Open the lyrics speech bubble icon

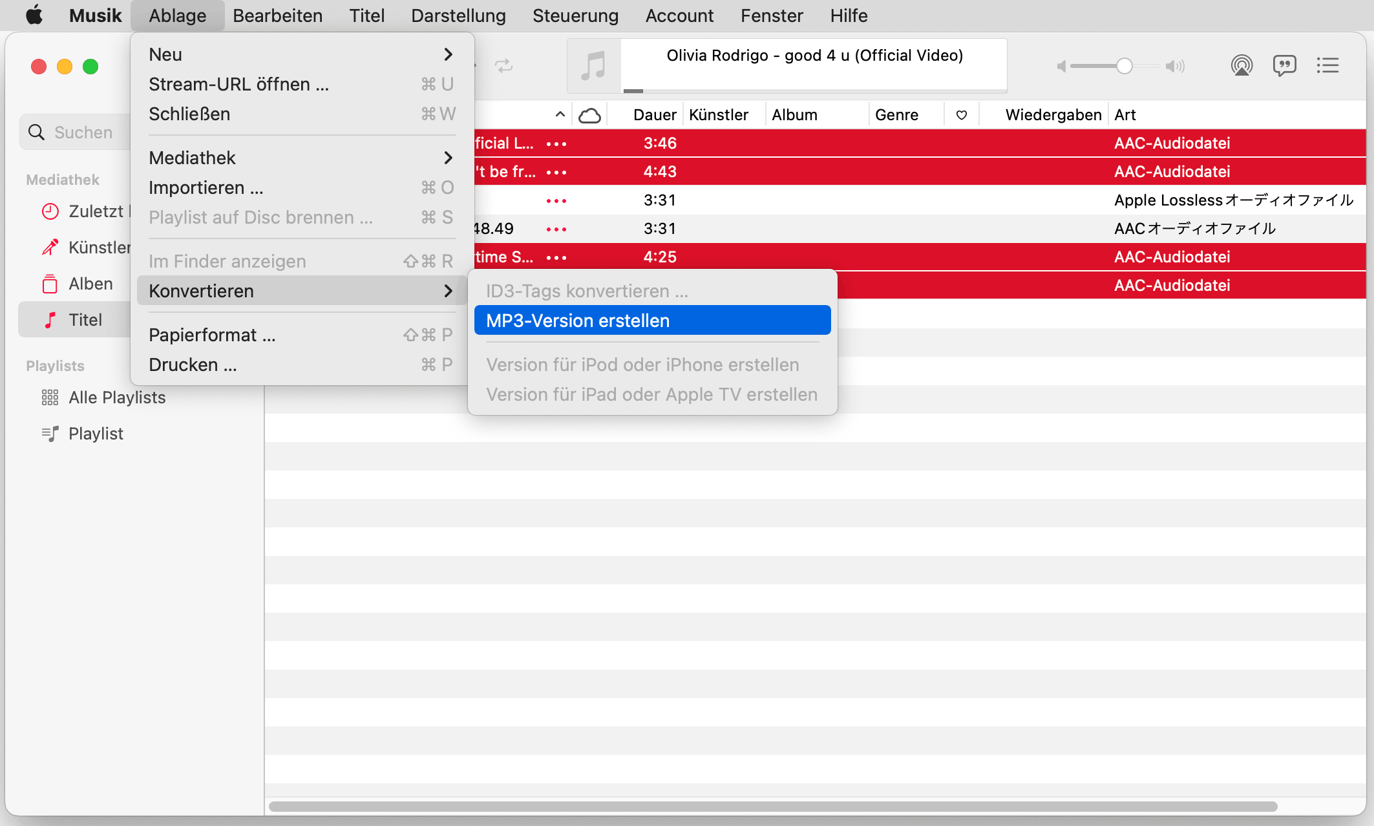click(x=1284, y=65)
